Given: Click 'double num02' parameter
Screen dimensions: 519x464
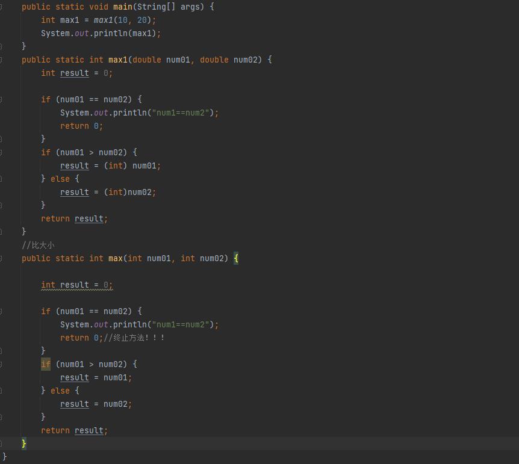Looking at the screenshot, I should point(229,60).
